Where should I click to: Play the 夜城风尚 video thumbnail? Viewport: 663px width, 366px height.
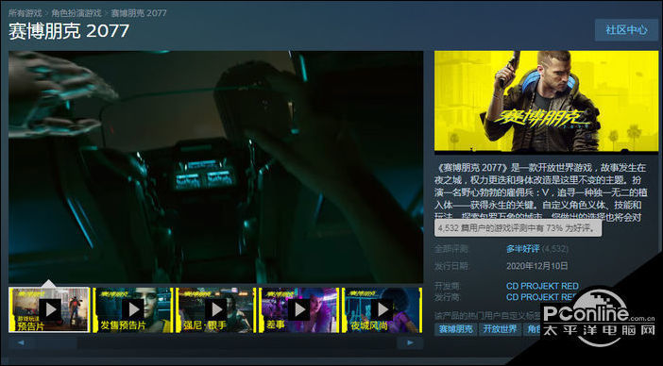(382, 310)
